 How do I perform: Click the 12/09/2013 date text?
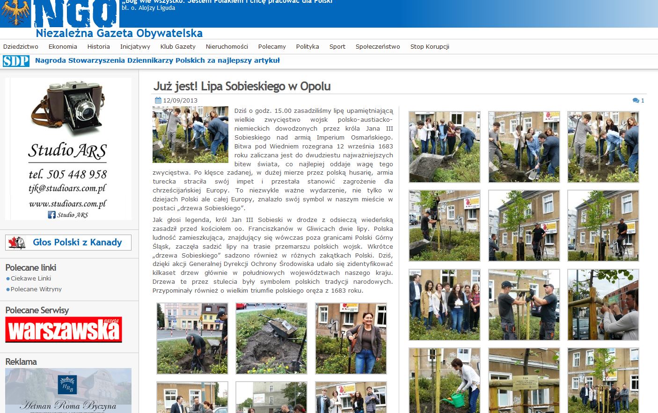pos(180,100)
